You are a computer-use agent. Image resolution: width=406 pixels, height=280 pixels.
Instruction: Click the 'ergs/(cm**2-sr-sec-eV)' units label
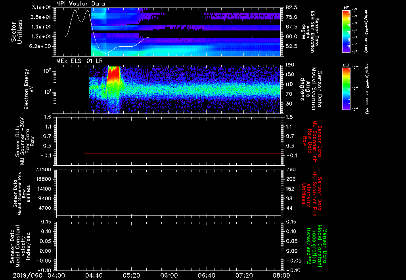[x=367, y=89]
